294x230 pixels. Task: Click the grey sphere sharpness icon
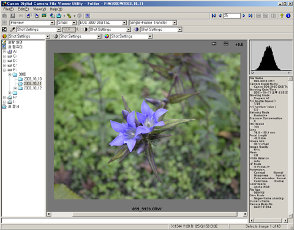(55, 36)
